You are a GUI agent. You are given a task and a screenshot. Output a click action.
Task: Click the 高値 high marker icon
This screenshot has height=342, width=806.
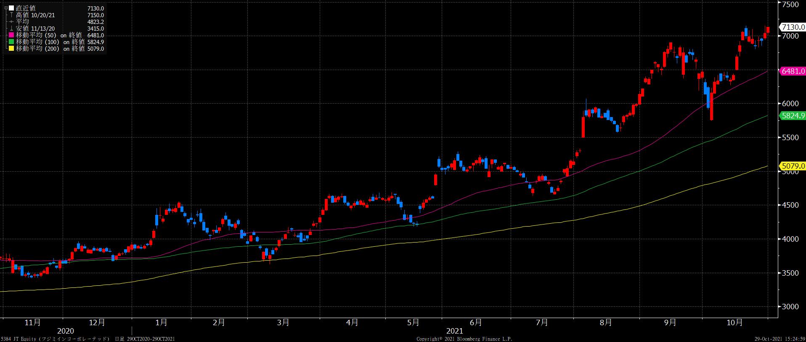[x=11, y=15]
